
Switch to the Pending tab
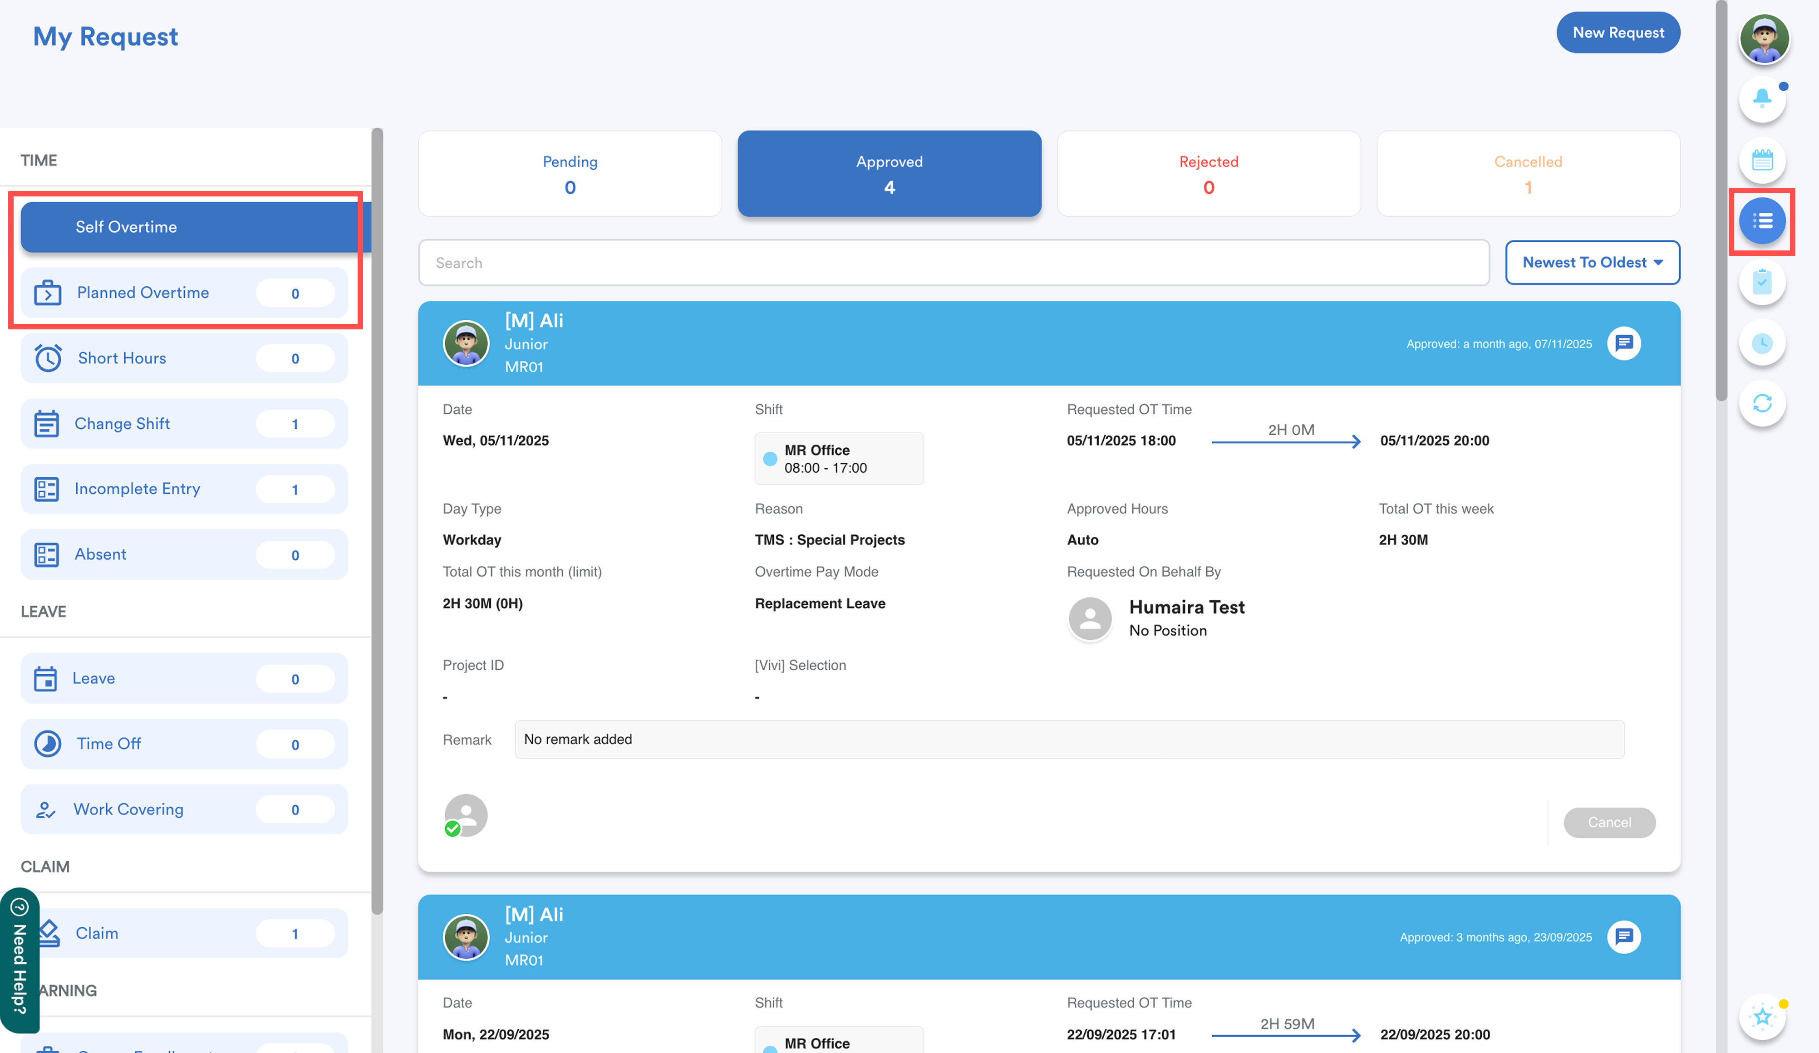(570, 174)
